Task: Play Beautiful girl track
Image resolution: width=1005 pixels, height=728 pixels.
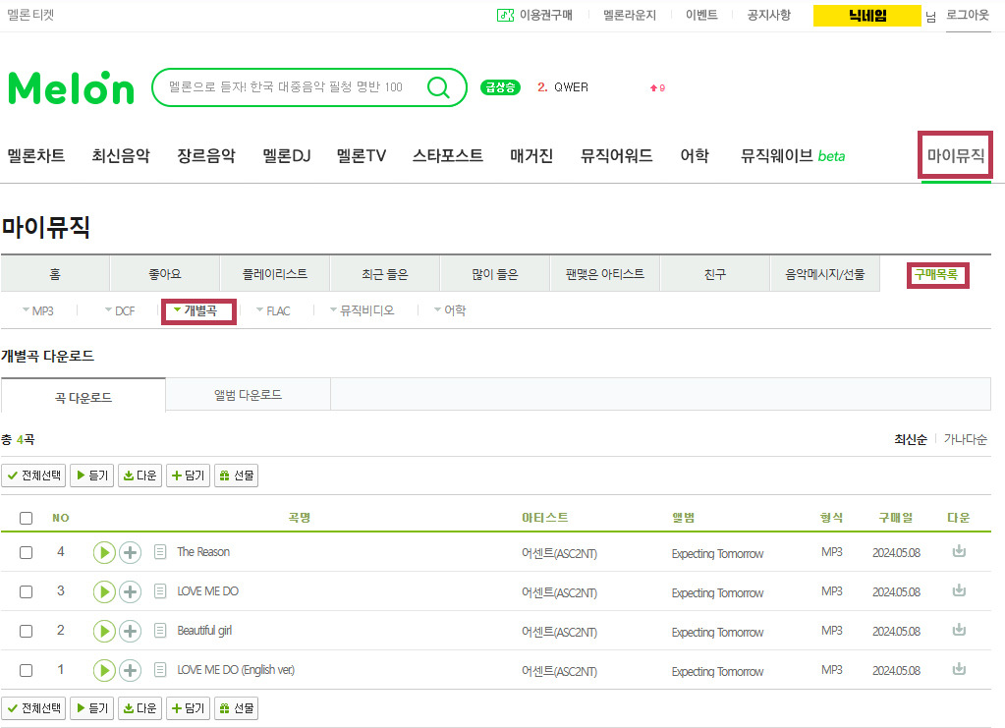Action: 104,632
